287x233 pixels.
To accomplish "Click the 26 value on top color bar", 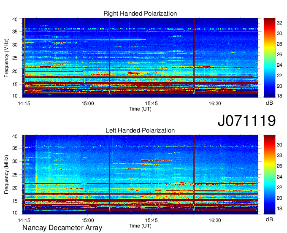I will (279, 54).
